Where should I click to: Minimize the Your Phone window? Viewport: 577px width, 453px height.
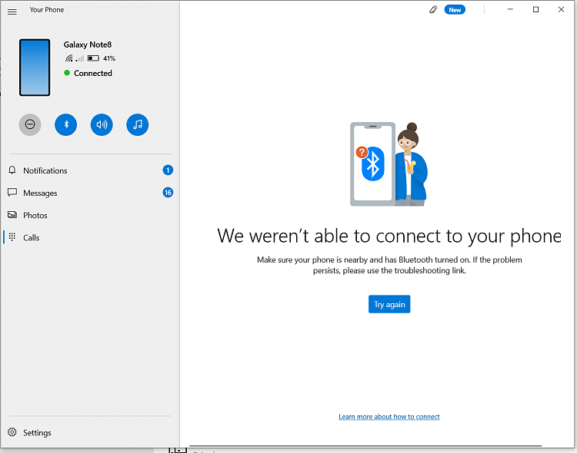[510, 9]
